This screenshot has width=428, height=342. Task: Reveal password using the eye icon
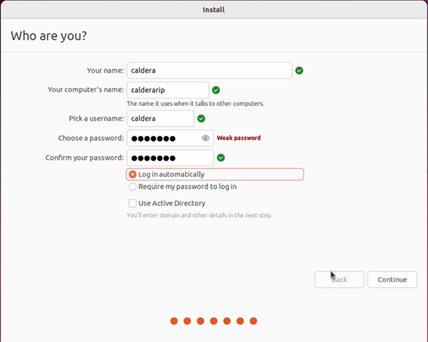(x=205, y=138)
